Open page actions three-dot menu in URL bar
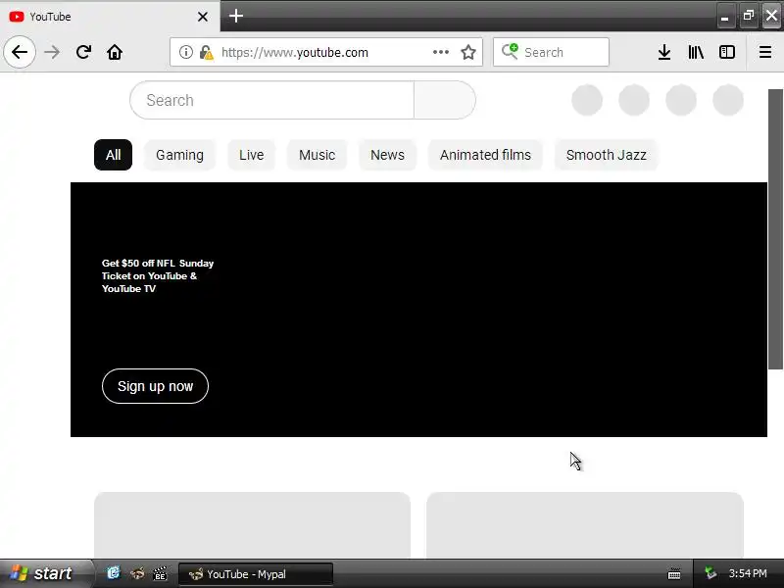 (x=440, y=52)
